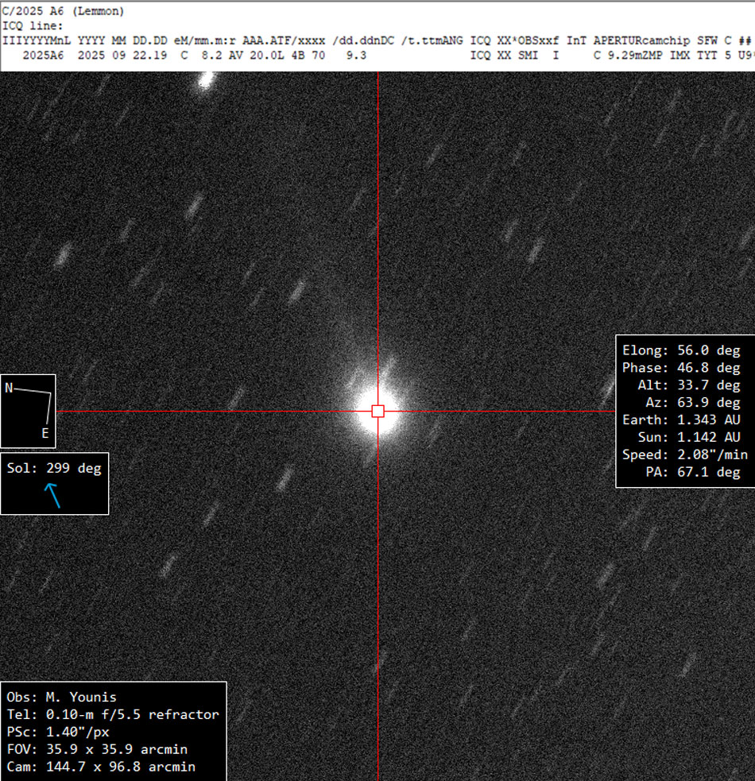Click the letter E in the compass box
Image resolution: width=755 pixels, height=781 pixels.
click(x=45, y=433)
